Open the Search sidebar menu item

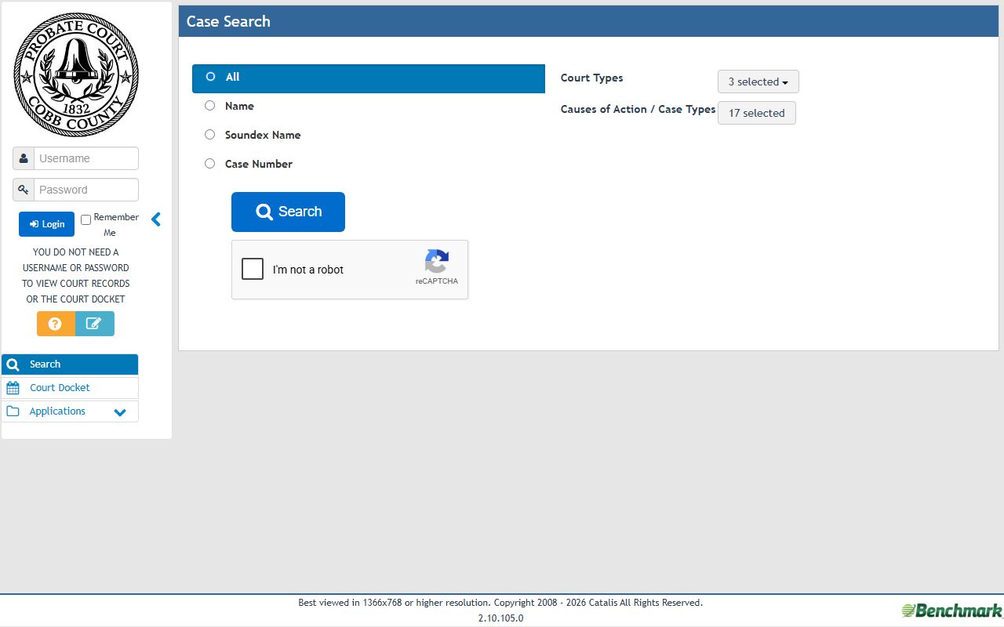click(70, 364)
